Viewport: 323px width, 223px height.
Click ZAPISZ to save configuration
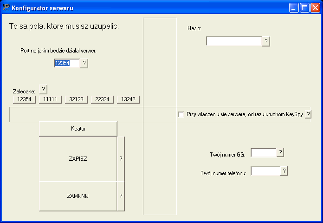78,159
